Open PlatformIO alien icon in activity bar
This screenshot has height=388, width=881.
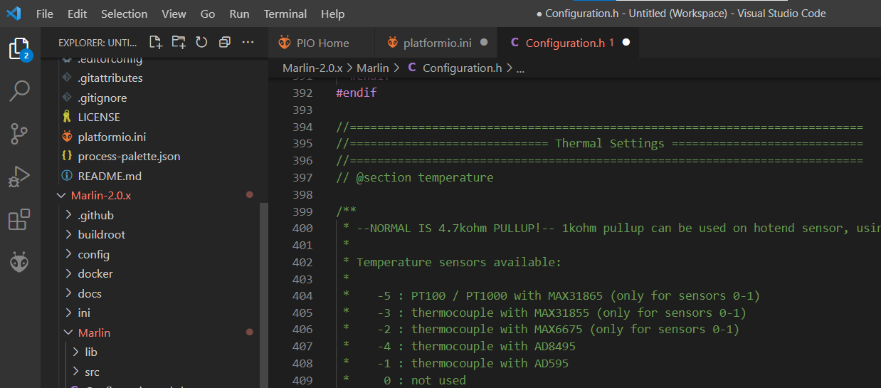coord(19,263)
